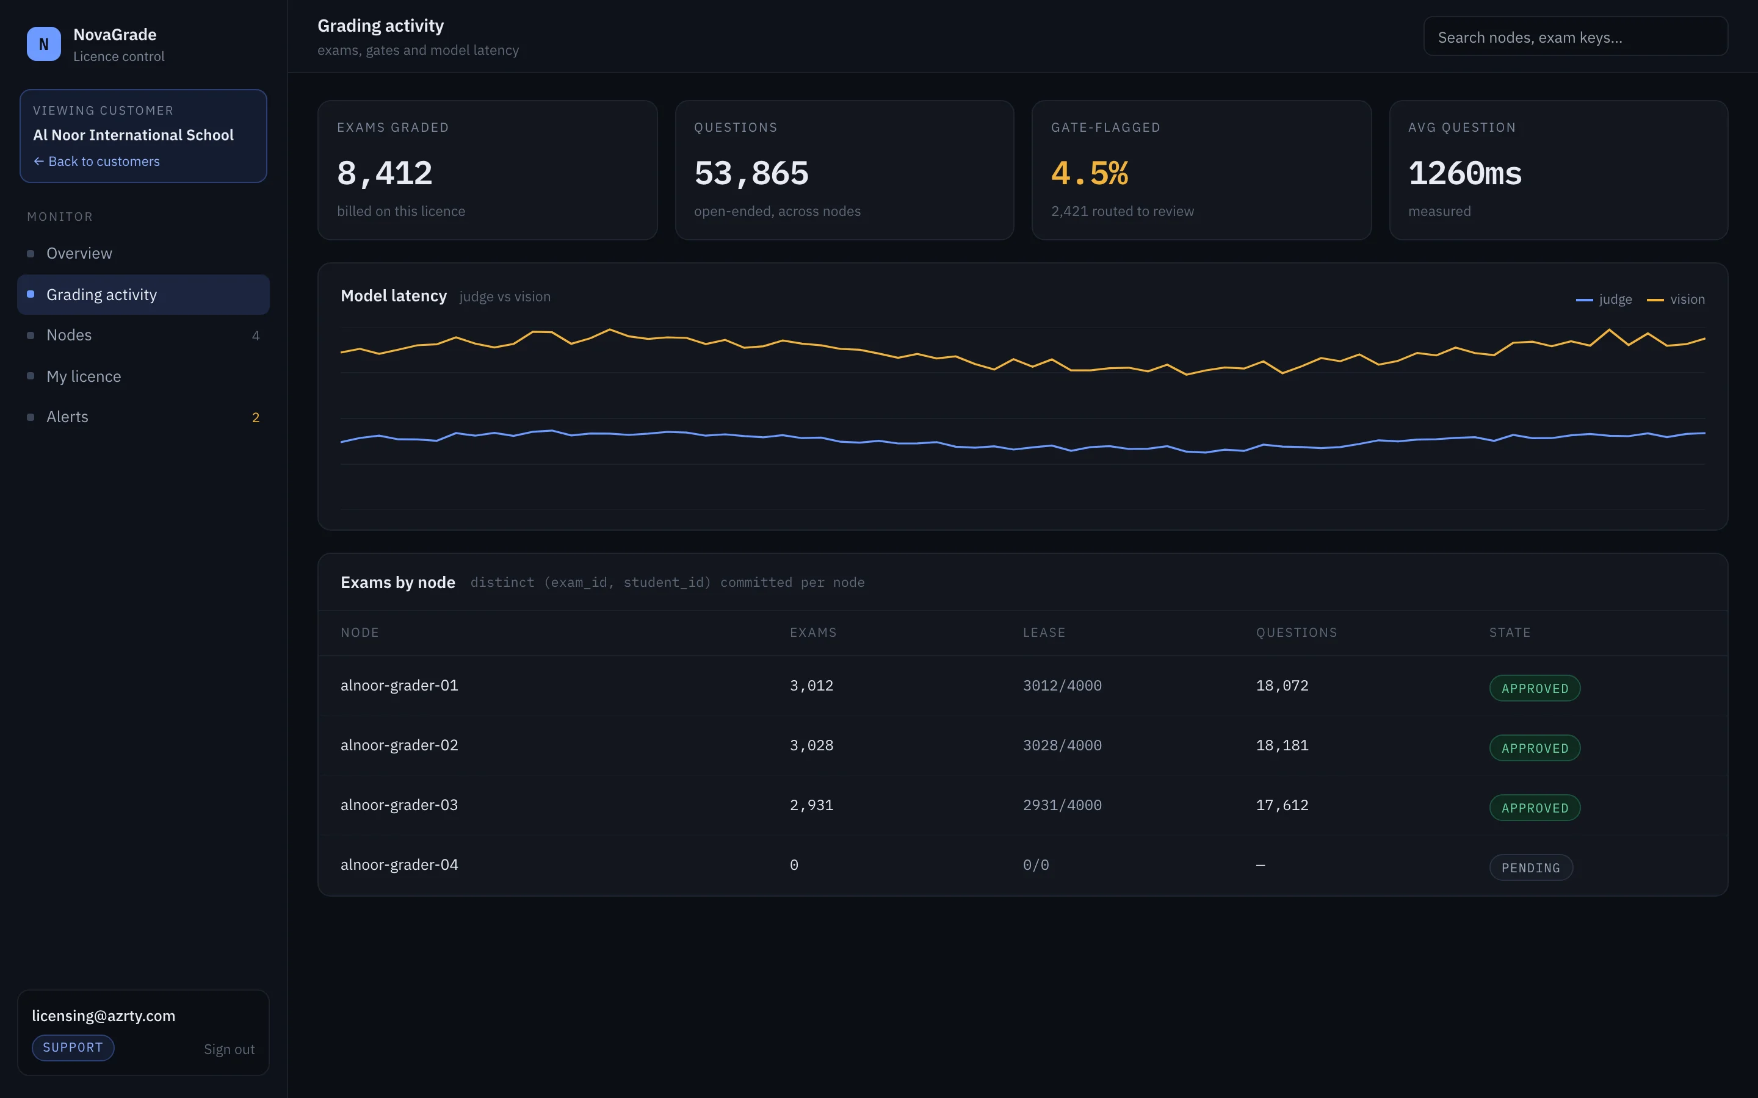Open the Exams Graded card
1758x1098 pixels.
click(488, 170)
